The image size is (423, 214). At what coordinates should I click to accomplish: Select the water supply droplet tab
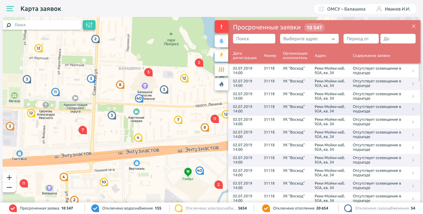tap(221, 41)
